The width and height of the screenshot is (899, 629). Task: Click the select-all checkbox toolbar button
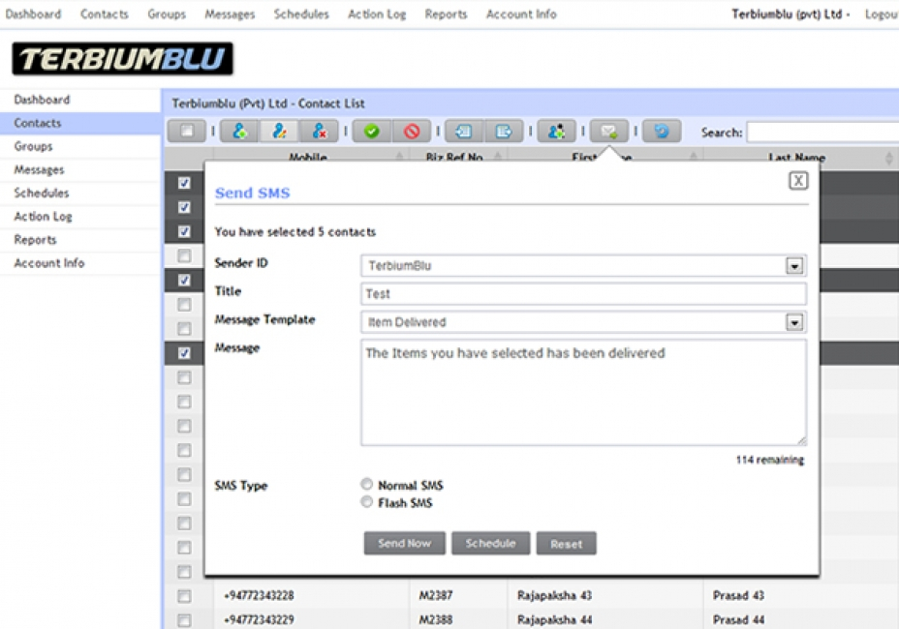(x=186, y=132)
